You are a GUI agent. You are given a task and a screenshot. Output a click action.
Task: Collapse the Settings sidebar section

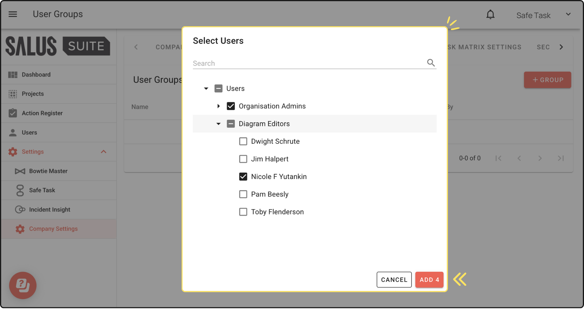coord(103,152)
